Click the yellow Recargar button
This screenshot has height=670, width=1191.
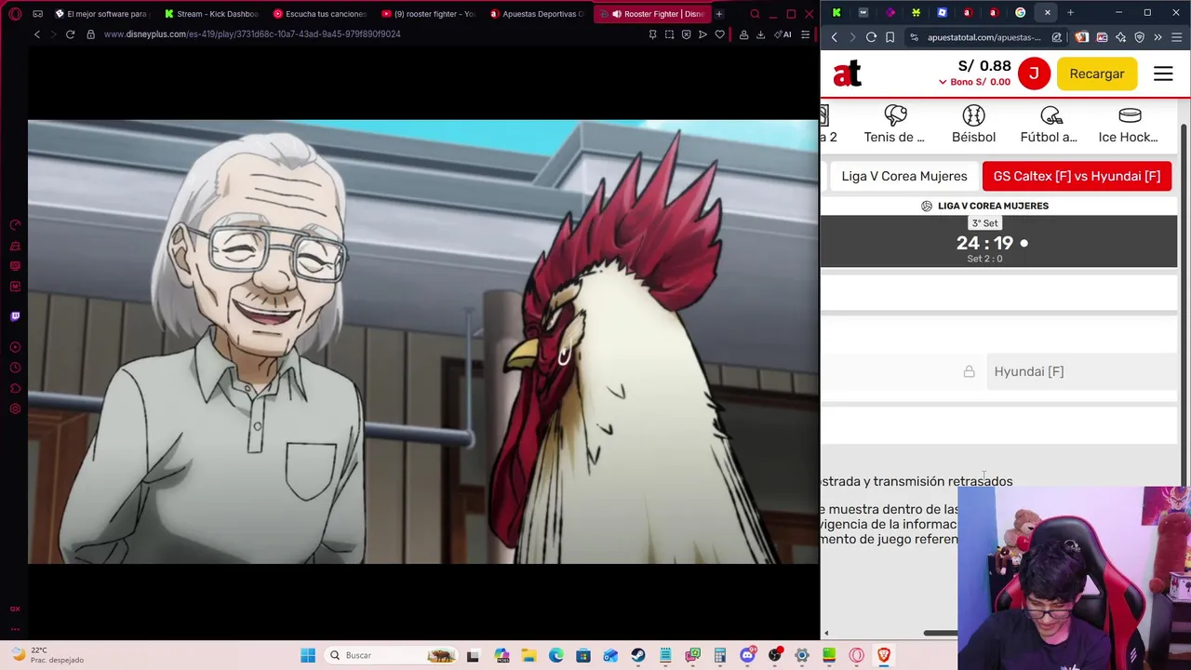point(1097,74)
